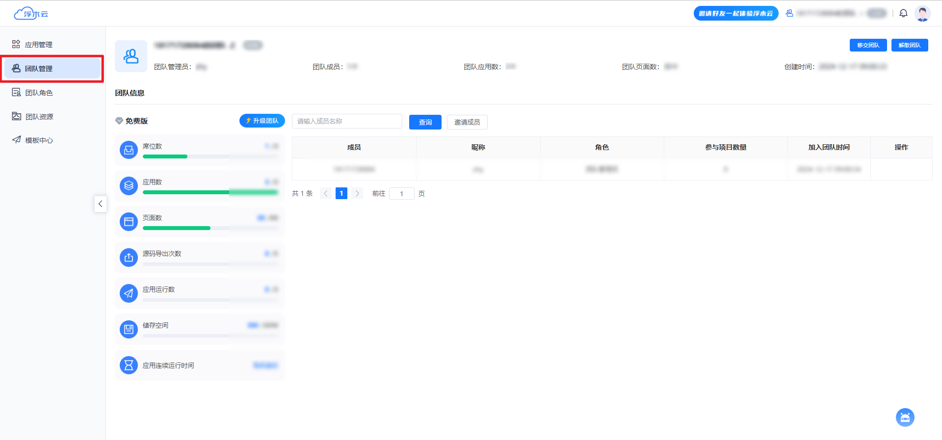Open the user avatar in header

[x=922, y=13]
